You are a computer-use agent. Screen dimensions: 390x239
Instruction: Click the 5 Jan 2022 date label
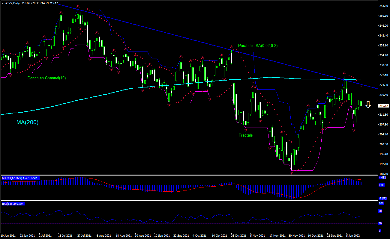click(x=352, y=235)
